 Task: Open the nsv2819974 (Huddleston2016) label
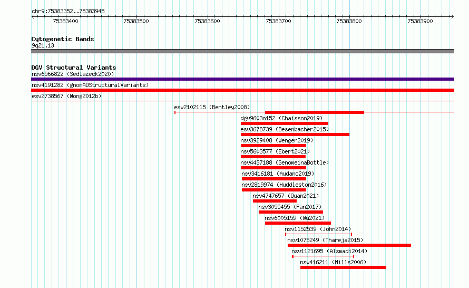point(284,185)
